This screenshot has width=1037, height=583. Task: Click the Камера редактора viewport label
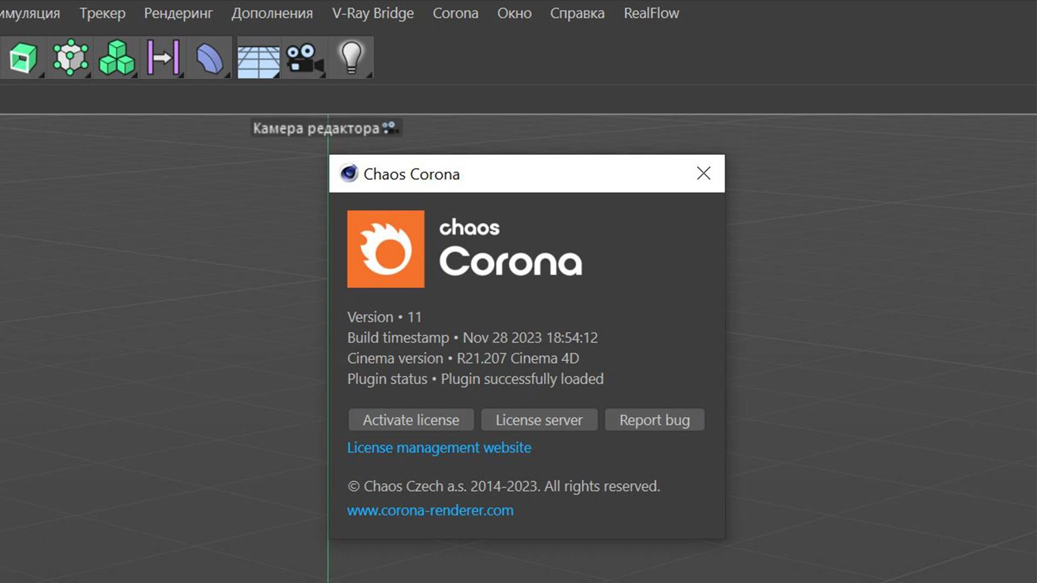(x=316, y=128)
